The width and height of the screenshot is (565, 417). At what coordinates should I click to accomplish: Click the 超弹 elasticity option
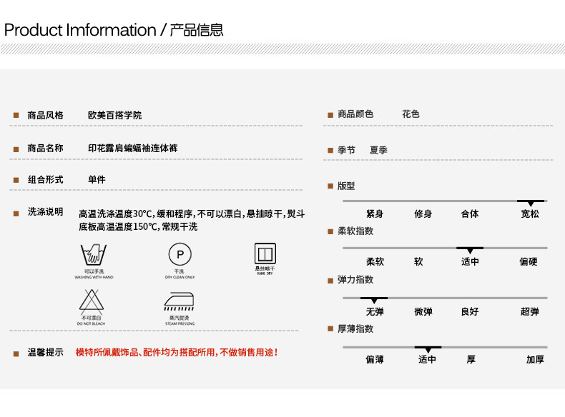click(530, 311)
